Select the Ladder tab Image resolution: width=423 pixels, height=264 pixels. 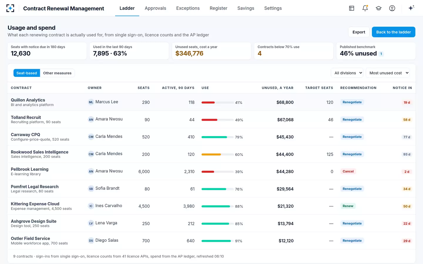pos(127,8)
